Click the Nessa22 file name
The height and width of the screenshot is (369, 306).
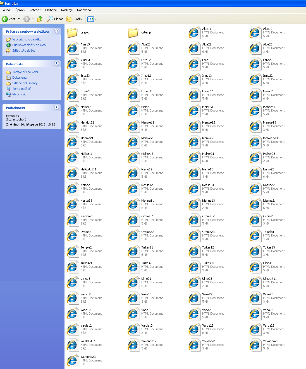[x=269, y=185]
